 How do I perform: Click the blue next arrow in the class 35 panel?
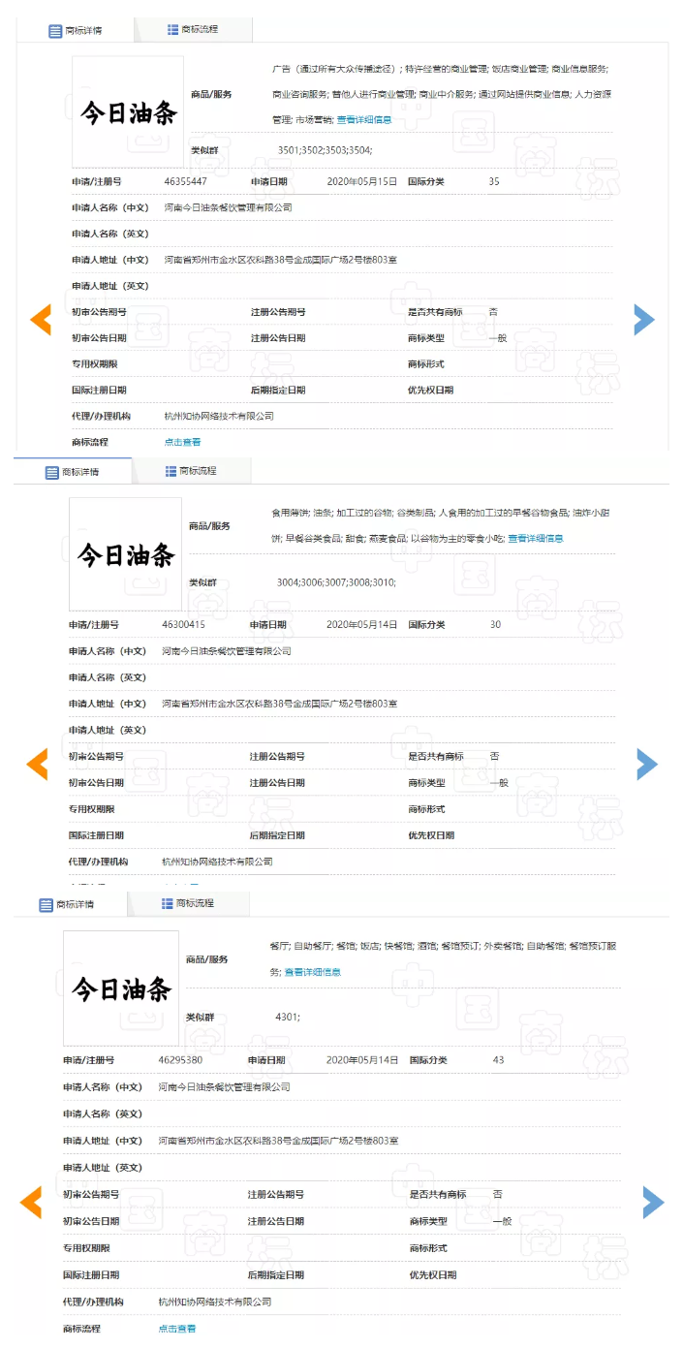pos(644,320)
